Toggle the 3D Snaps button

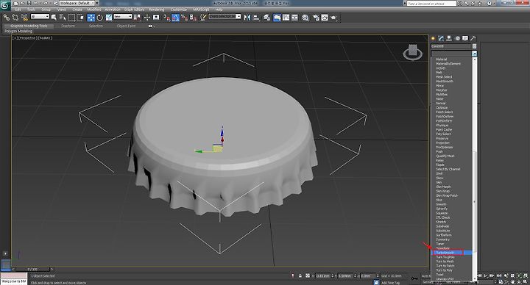coord(167,17)
